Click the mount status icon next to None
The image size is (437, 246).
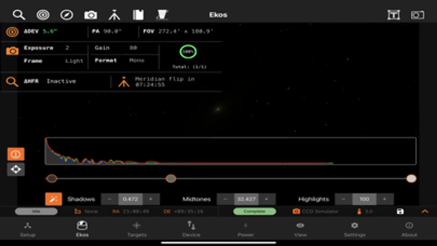(78, 211)
